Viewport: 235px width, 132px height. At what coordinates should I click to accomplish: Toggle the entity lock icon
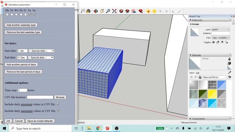coord(218,43)
